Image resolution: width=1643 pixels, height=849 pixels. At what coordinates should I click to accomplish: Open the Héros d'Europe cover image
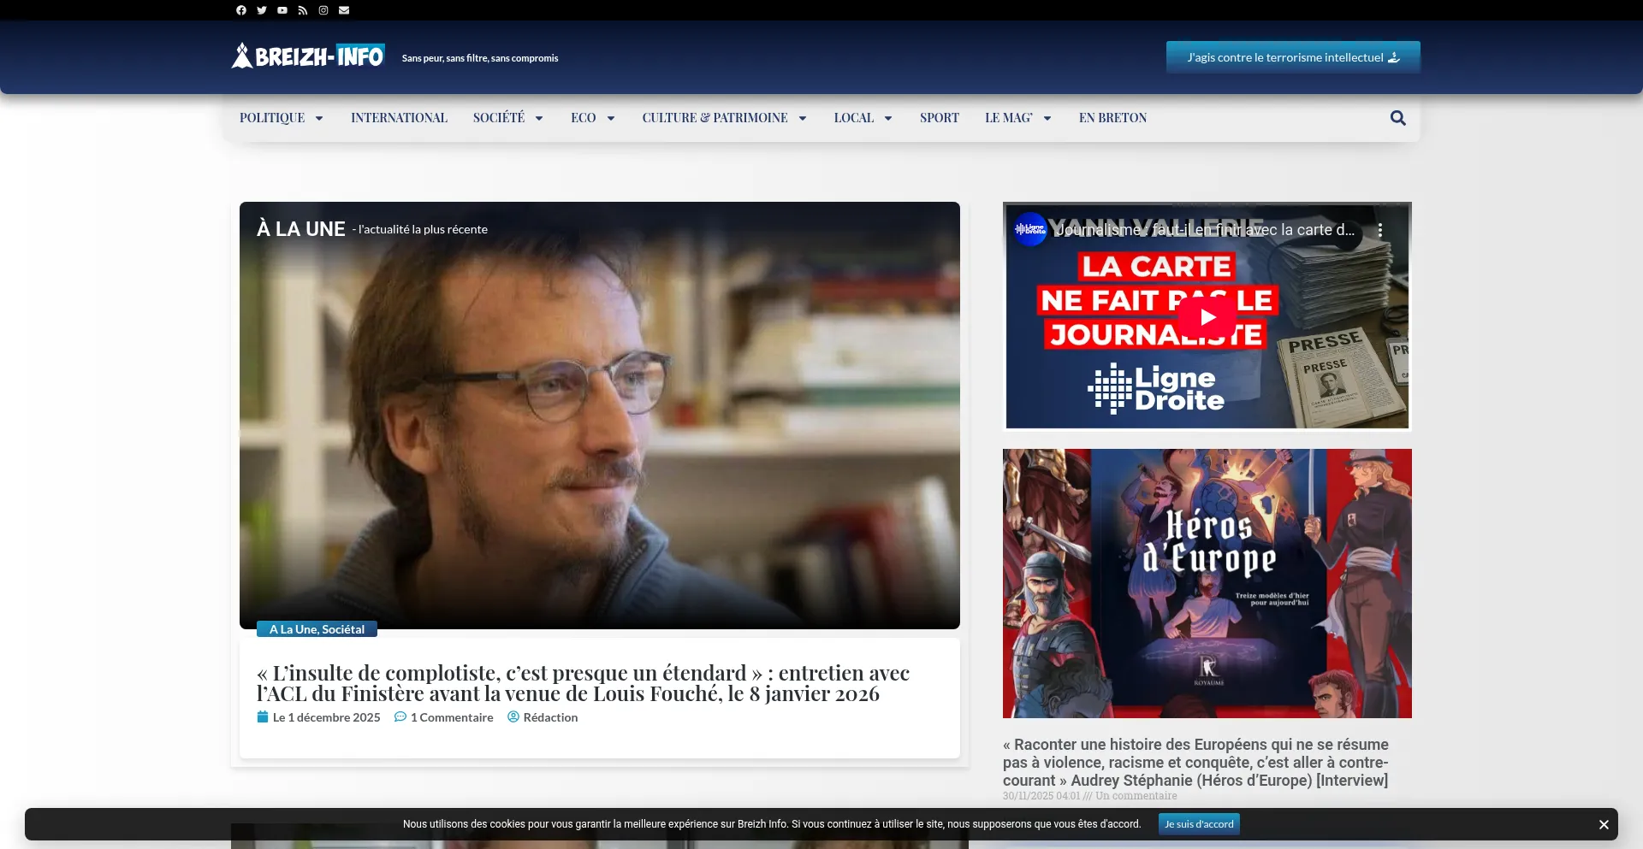point(1207,583)
